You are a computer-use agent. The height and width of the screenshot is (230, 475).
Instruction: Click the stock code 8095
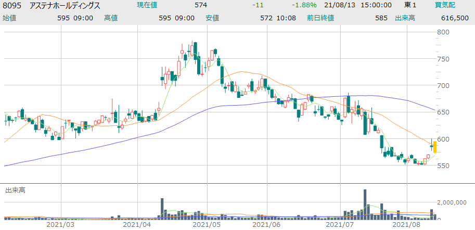(13, 5)
